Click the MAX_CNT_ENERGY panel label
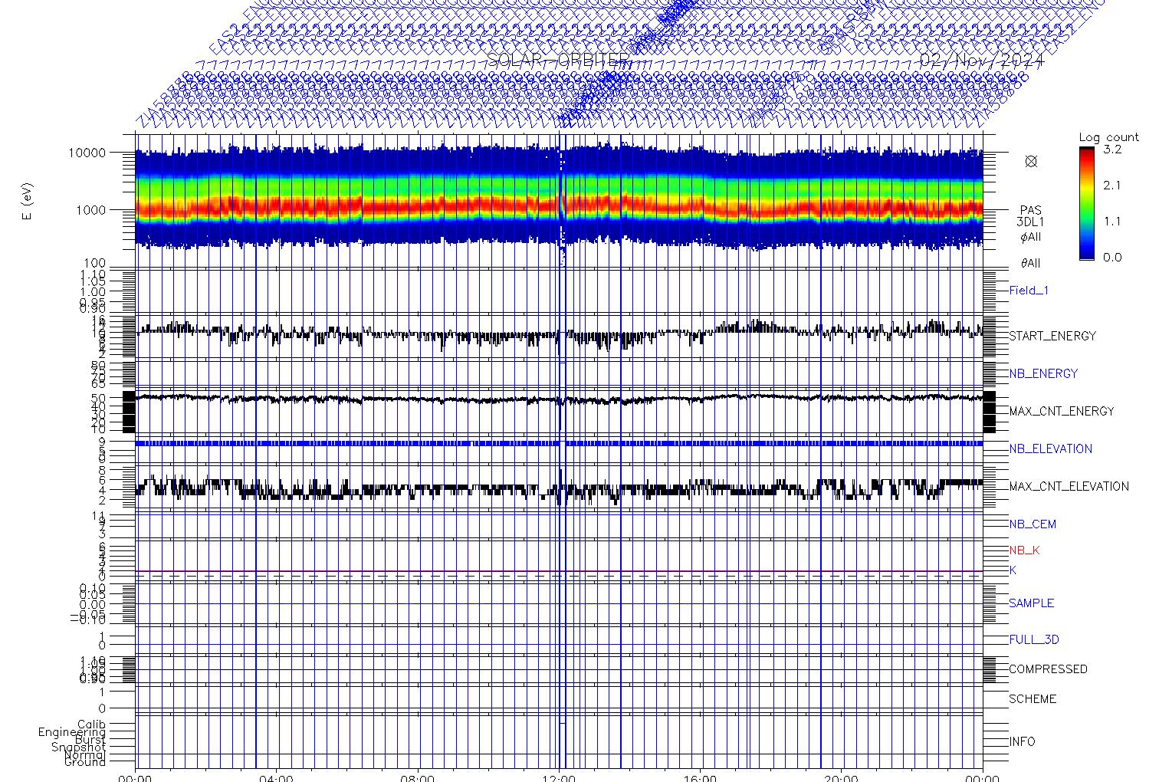1159x782 pixels. (x=1061, y=411)
